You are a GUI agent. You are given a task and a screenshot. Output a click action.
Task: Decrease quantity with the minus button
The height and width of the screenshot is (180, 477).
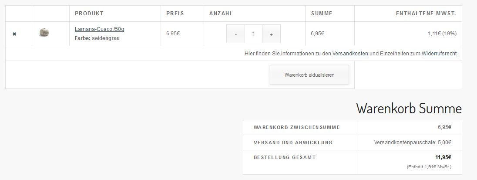235,34
